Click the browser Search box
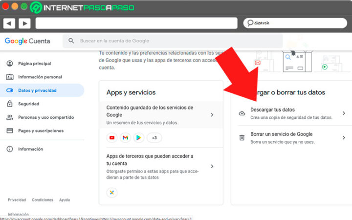 [x=295, y=23]
